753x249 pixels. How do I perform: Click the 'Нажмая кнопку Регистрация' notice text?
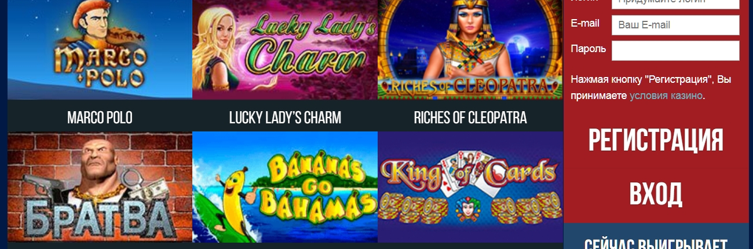click(651, 87)
